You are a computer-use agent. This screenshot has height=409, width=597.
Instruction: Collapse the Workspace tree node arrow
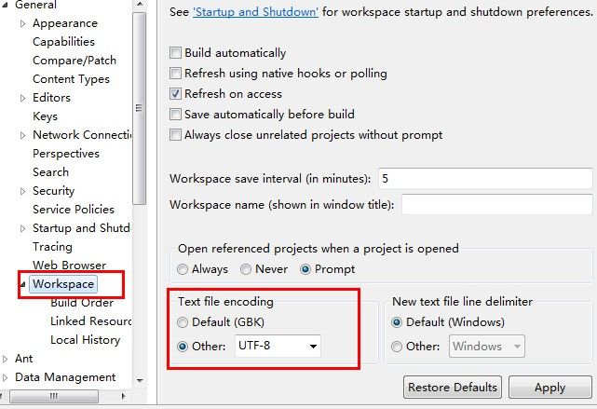[23, 284]
